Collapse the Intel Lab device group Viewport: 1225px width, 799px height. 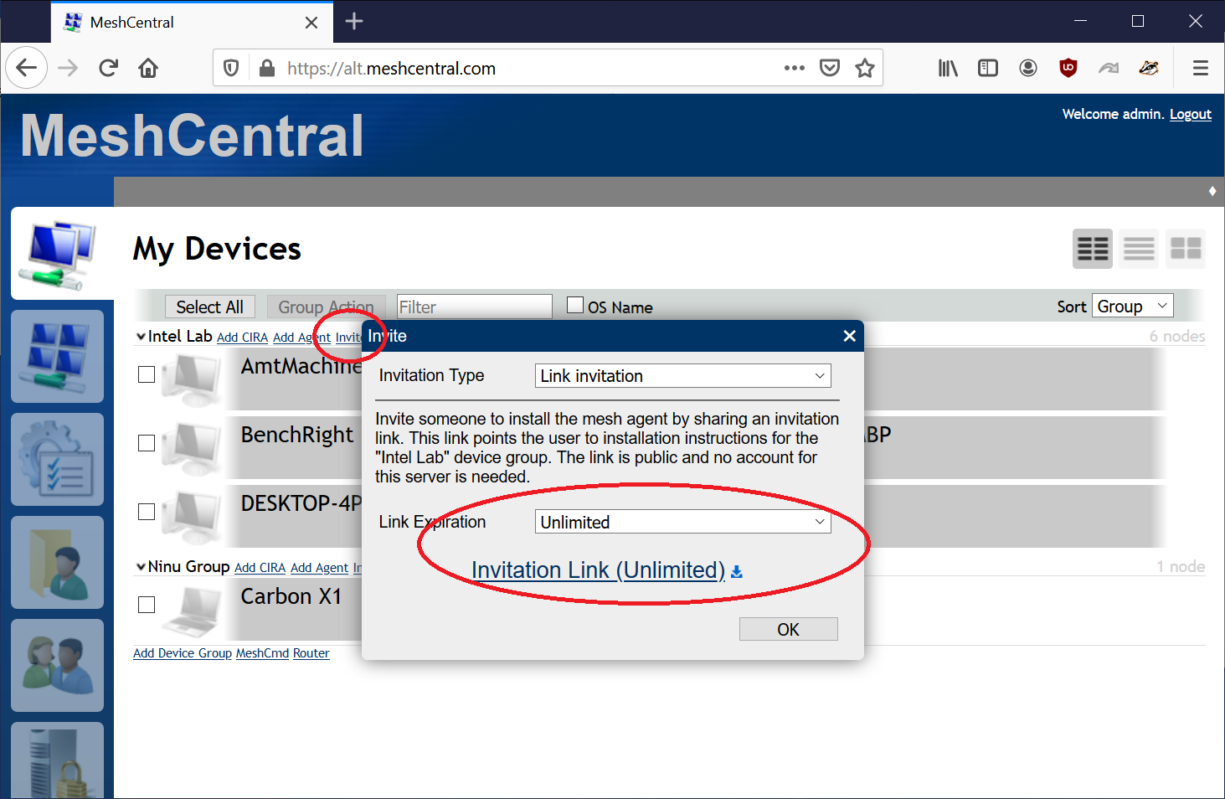pos(140,336)
